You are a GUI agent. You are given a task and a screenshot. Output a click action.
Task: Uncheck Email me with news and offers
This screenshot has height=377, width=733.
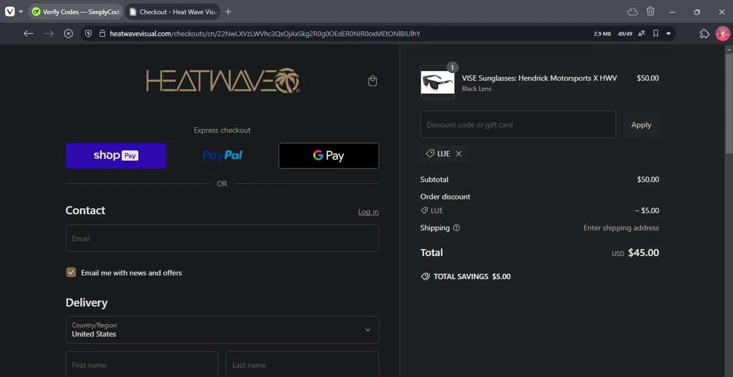pos(71,272)
